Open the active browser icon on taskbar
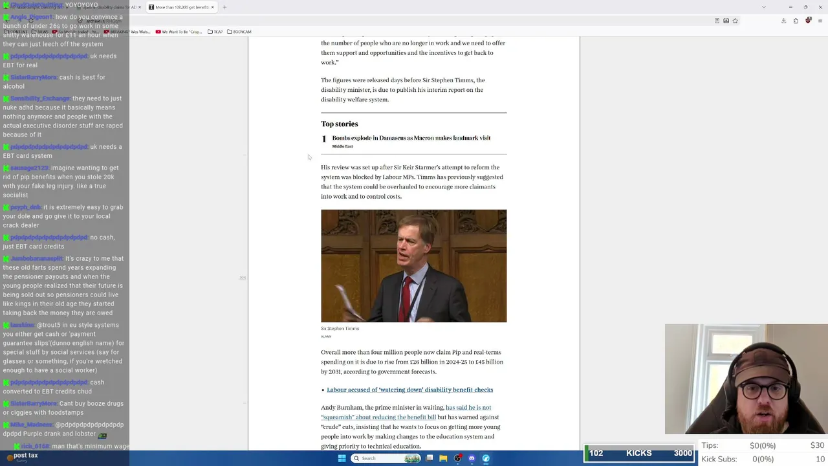Image resolution: width=828 pixels, height=466 pixels. tap(486, 458)
